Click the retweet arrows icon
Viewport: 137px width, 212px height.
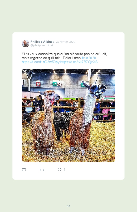coord(42,170)
